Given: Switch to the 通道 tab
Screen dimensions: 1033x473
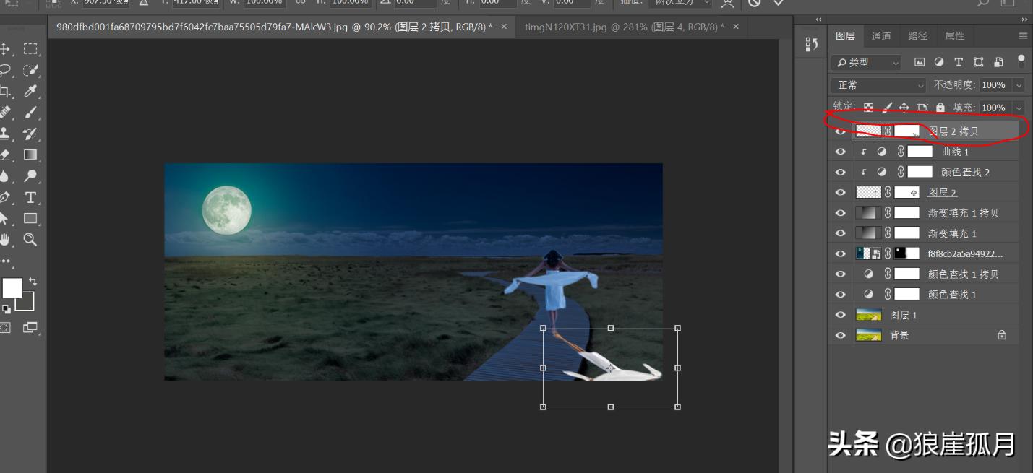Looking at the screenshot, I should click(x=881, y=35).
